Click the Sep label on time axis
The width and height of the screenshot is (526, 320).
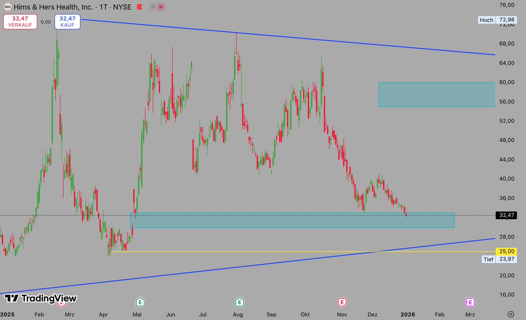click(x=271, y=314)
